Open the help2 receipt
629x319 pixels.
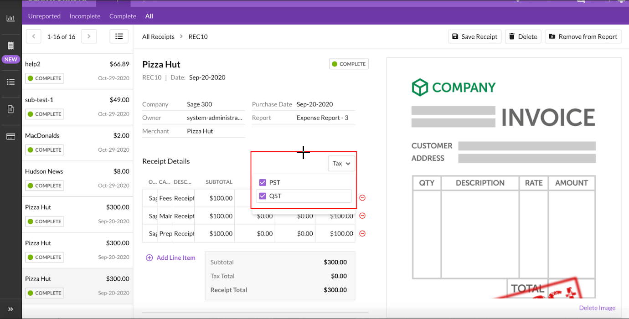77,71
